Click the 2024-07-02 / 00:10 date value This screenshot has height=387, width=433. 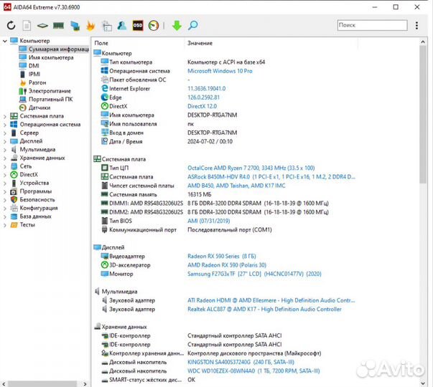[210, 141]
